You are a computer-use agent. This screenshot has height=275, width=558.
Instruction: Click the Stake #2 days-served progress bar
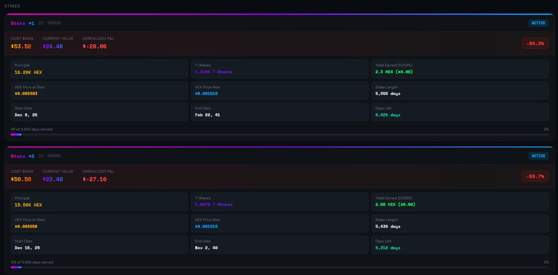pos(279,267)
